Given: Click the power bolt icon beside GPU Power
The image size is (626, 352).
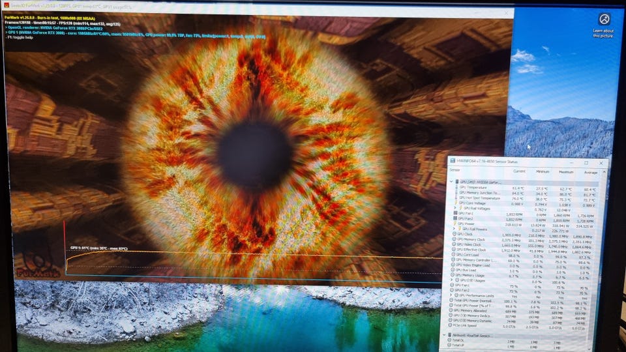Looking at the screenshot, I should (455, 224).
